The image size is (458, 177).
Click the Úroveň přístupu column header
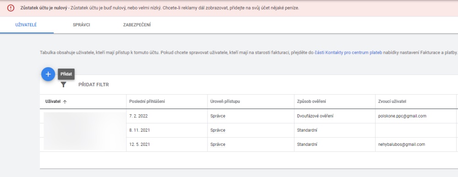click(x=225, y=102)
